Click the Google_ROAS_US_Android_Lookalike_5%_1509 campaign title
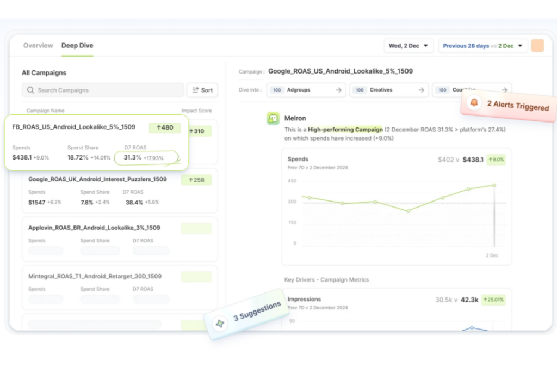This screenshot has width=557, height=372. 341,71
